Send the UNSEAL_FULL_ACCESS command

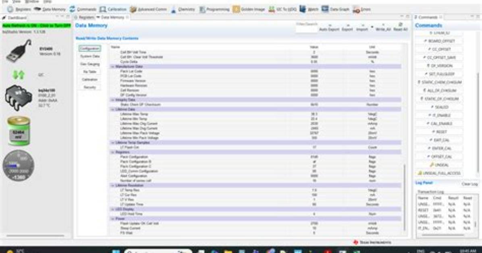point(439,173)
